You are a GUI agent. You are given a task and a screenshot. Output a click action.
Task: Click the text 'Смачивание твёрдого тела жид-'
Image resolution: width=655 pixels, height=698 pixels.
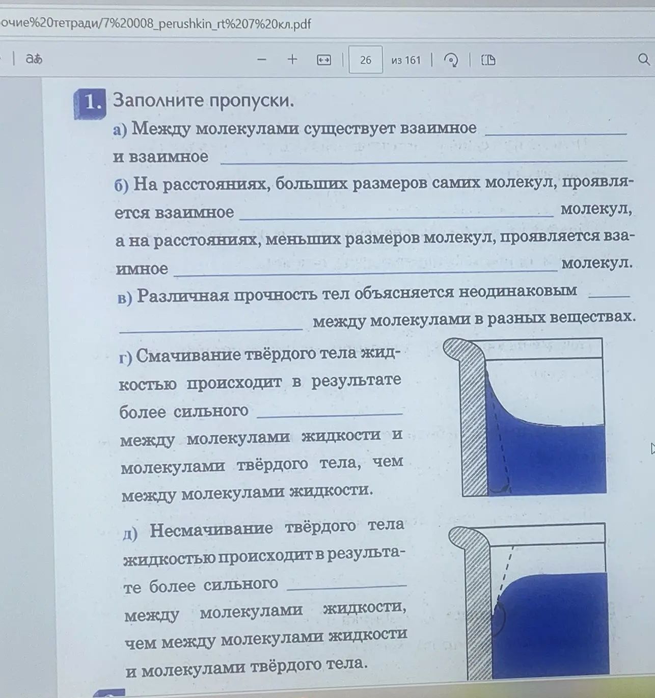[x=268, y=354]
